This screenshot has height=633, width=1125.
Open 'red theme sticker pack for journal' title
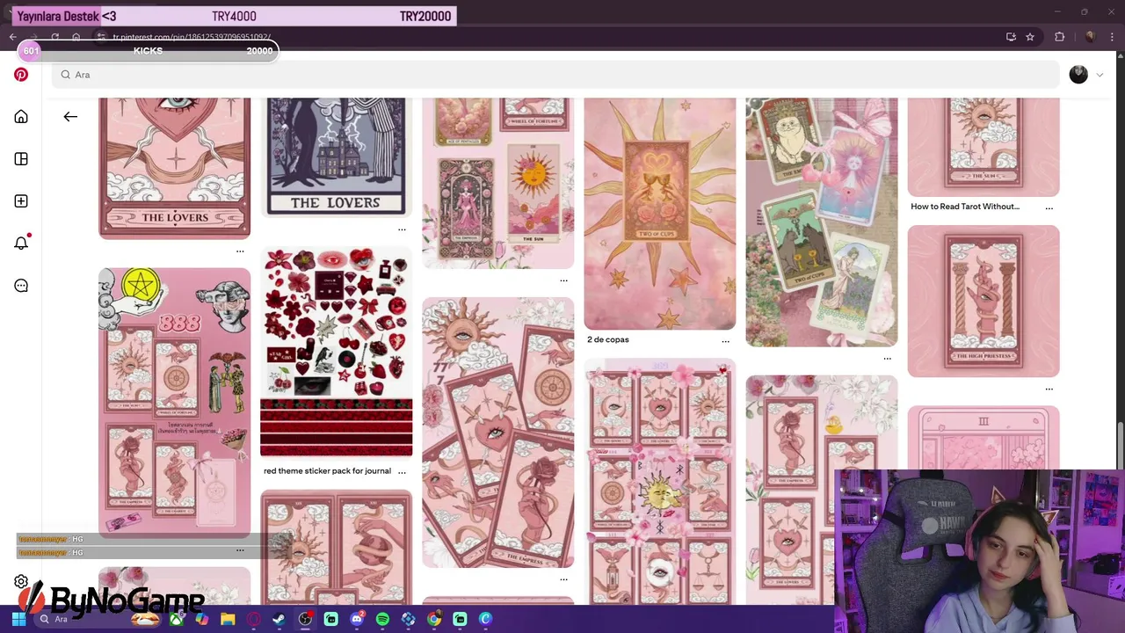pyautogui.click(x=327, y=471)
